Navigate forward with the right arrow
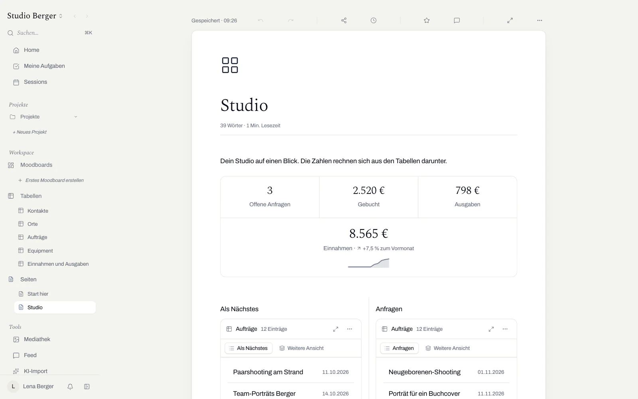This screenshot has height=399, width=638. pos(87,16)
